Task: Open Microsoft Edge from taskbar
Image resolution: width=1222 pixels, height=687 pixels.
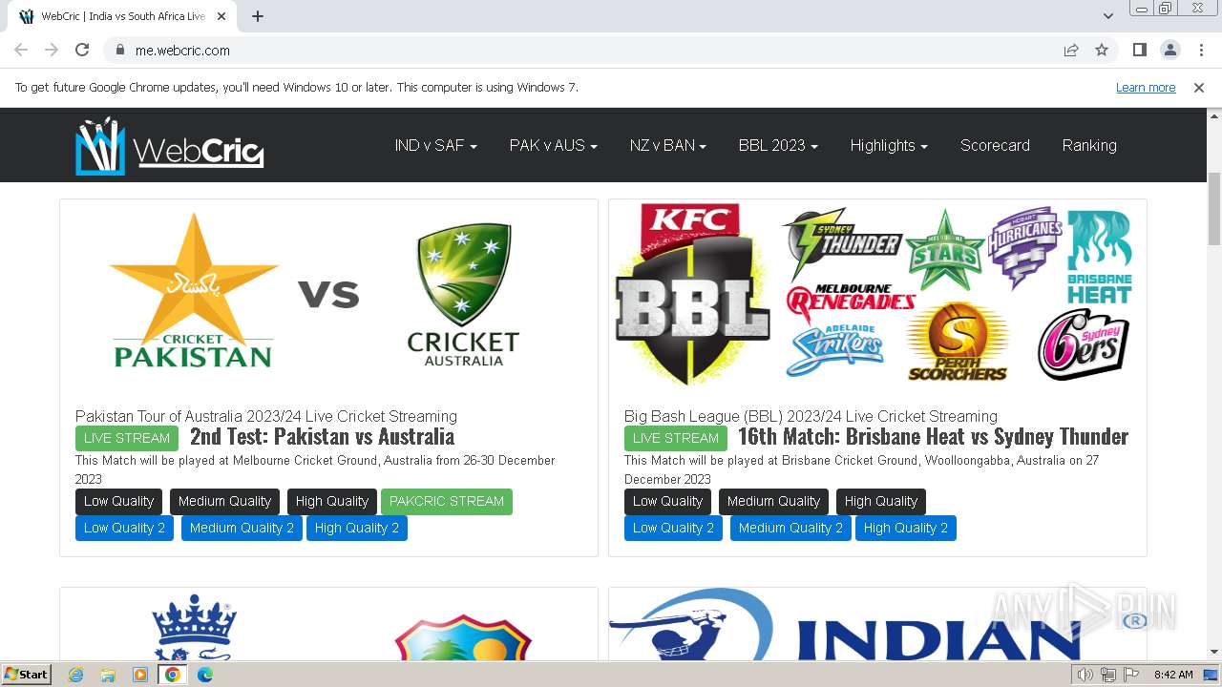Action: click(x=205, y=675)
